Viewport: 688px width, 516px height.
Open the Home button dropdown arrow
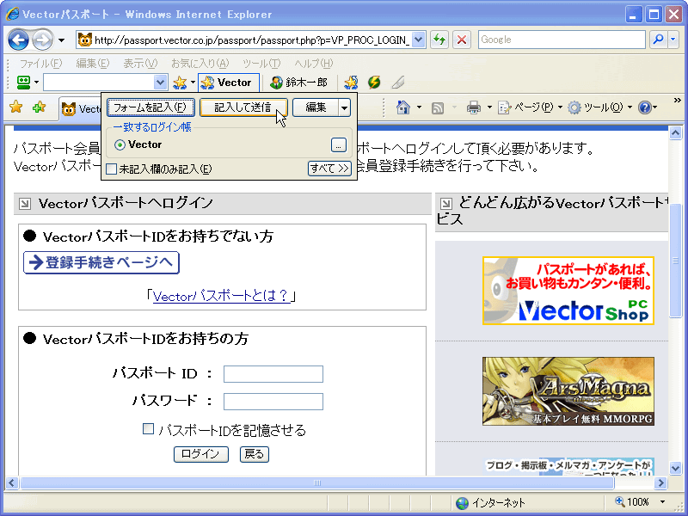tap(419, 107)
